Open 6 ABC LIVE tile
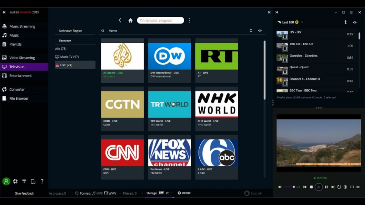The width and height of the screenshot is (365, 205). tap(217, 157)
